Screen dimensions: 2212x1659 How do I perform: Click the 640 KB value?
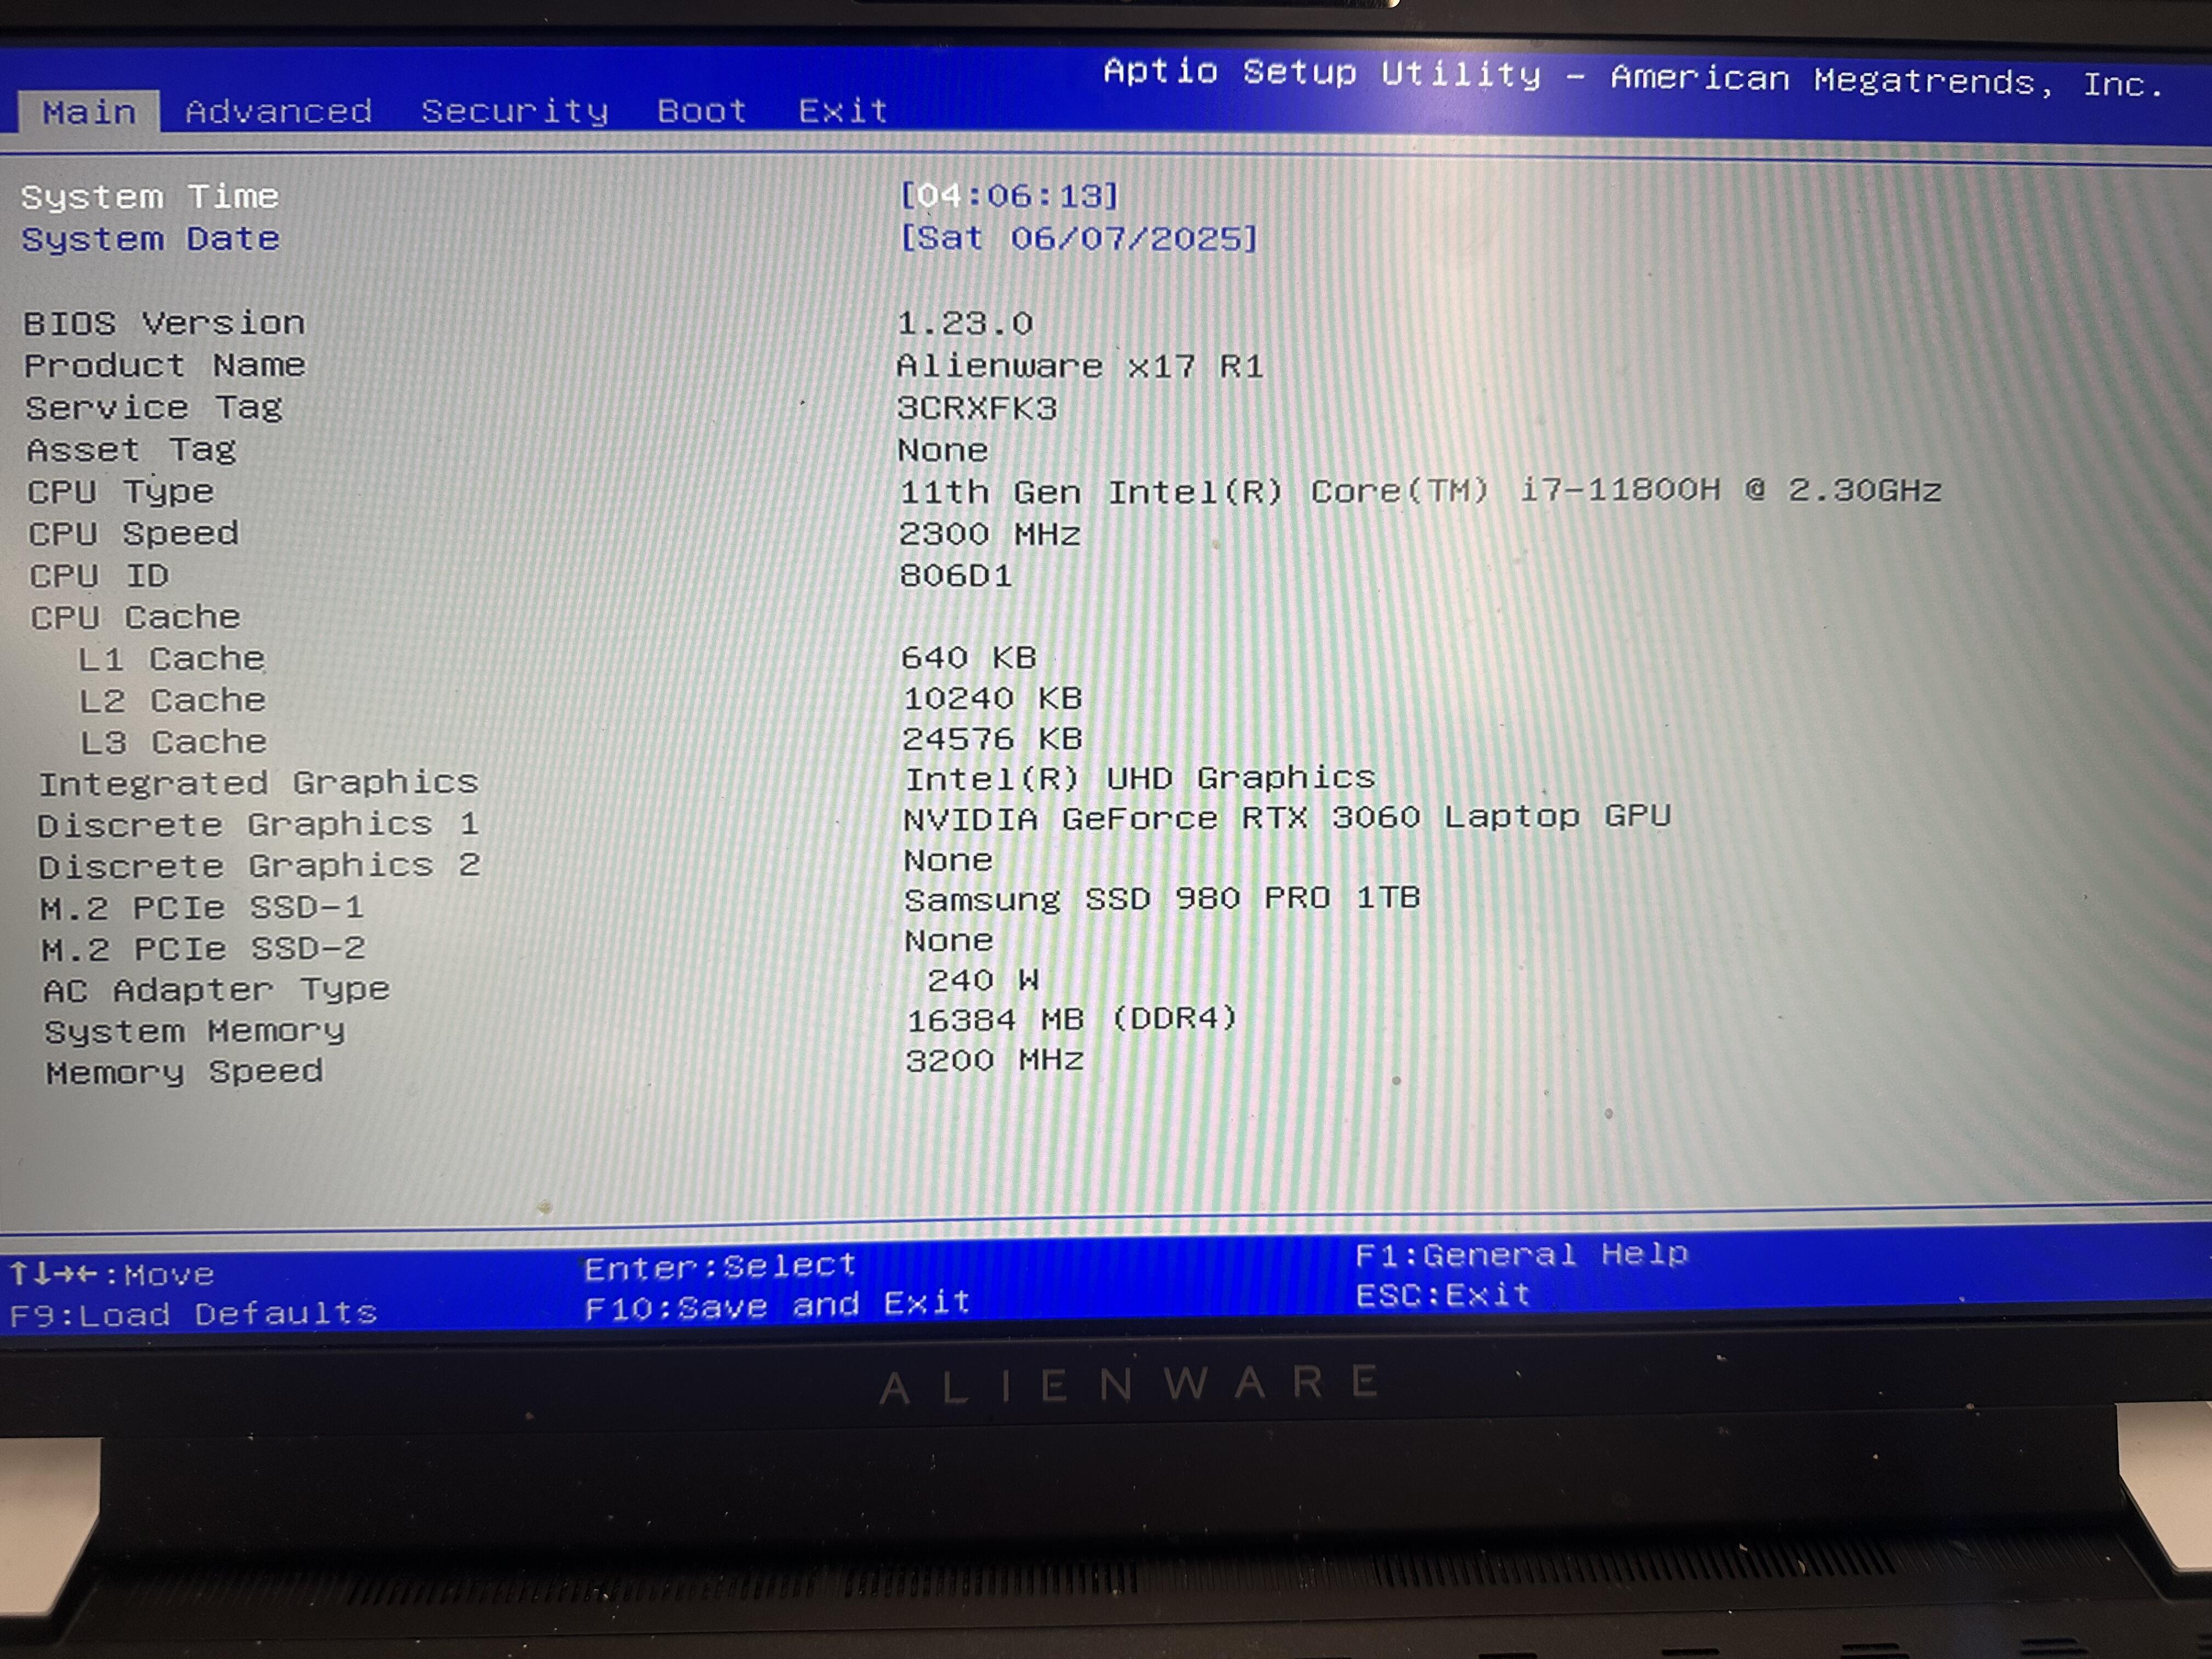pos(969,657)
